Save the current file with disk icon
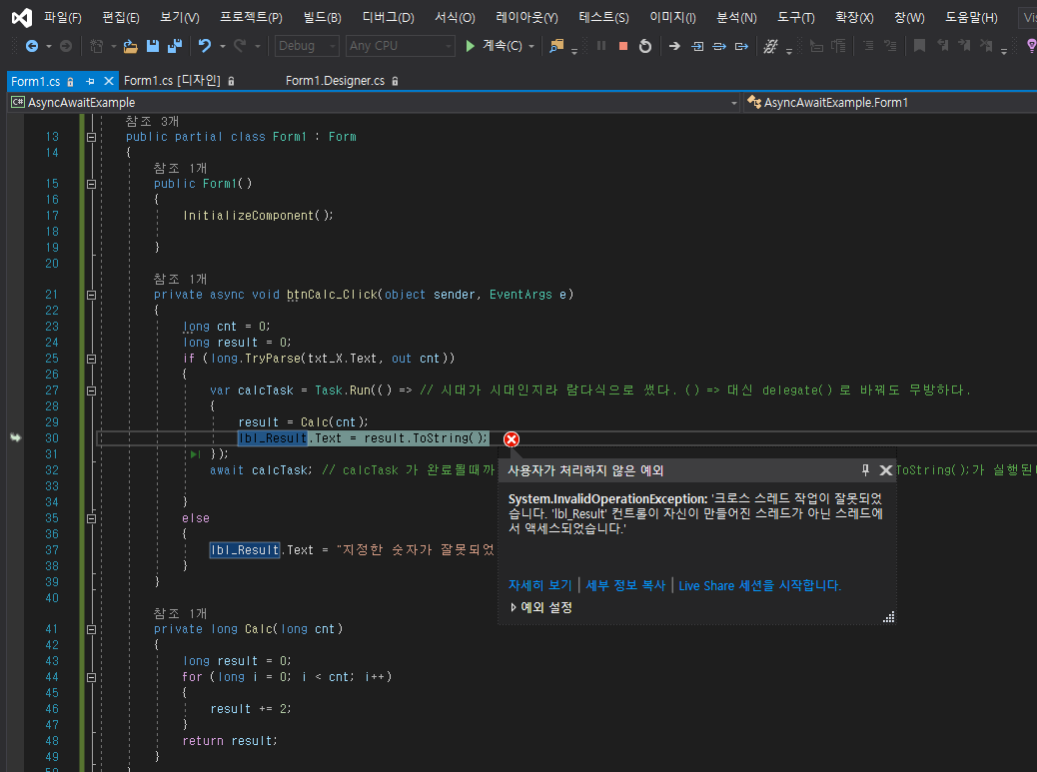 click(x=153, y=46)
